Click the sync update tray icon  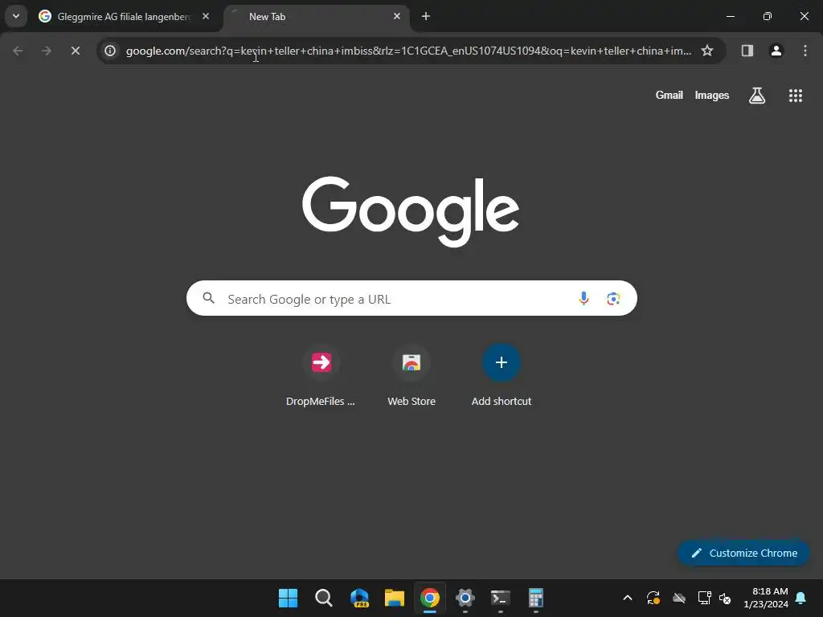coord(653,598)
